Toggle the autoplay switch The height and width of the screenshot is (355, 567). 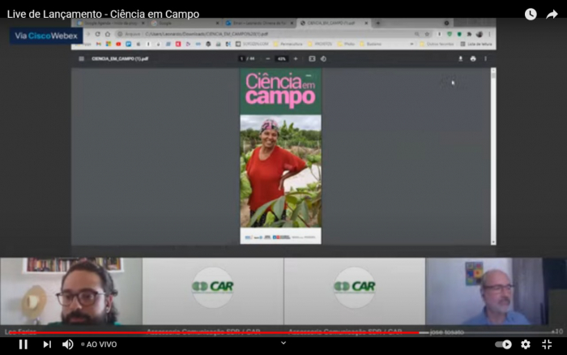click(503, 344)
